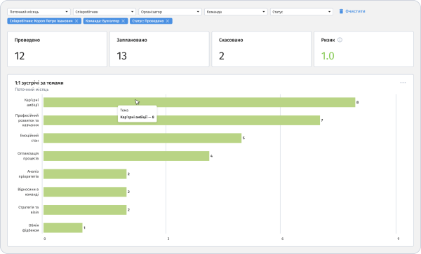Click the Обмін фідбеком bar

click(x=63, y=228)
